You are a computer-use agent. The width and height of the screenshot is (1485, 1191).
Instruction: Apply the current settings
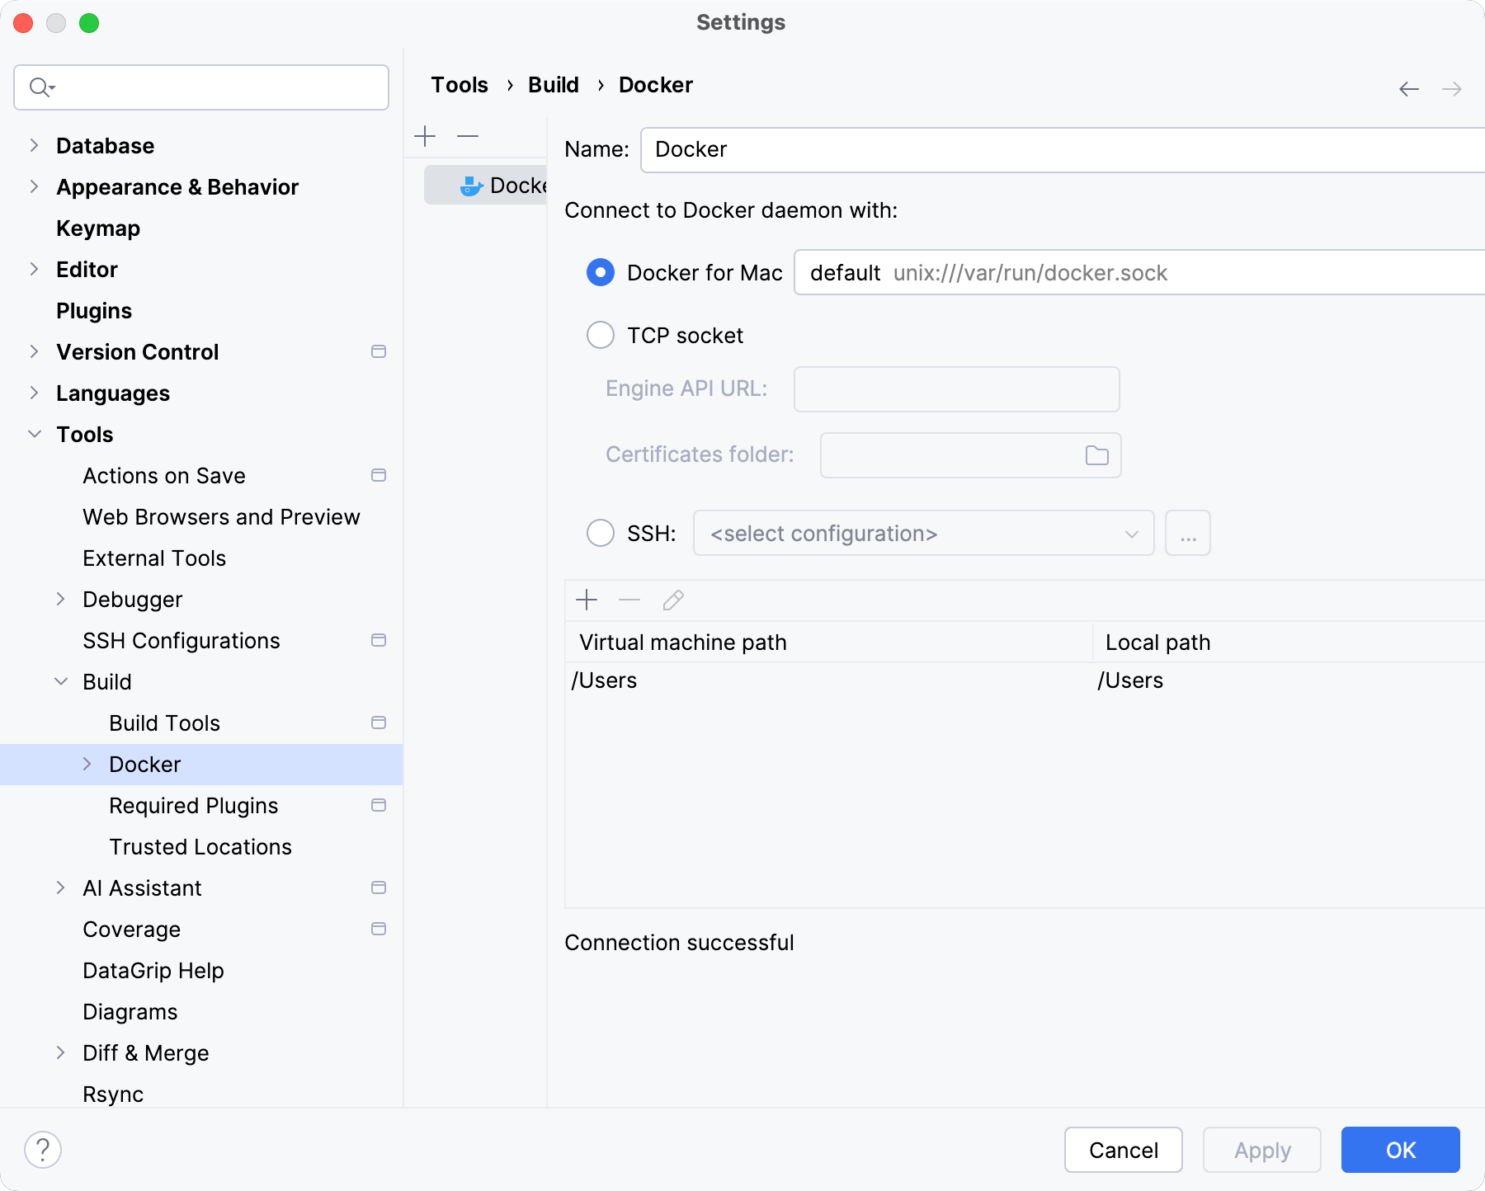[x=1261, y=1149]
